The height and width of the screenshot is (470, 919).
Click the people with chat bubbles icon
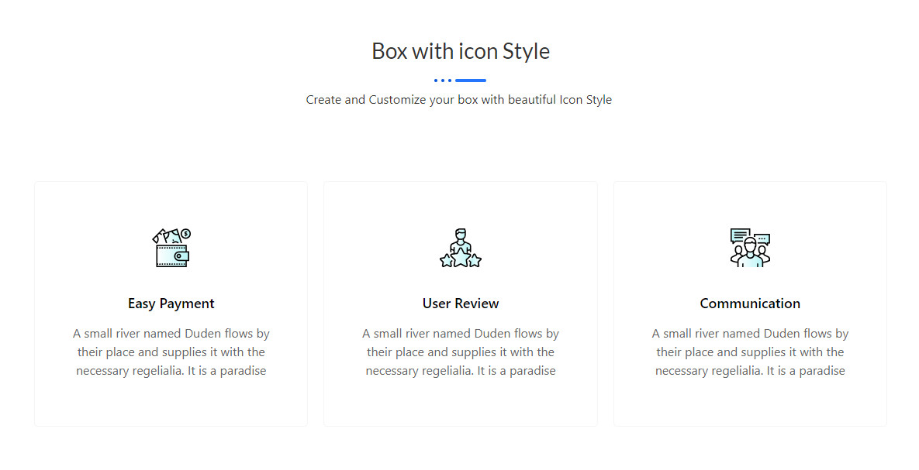(x=750, y=248)
